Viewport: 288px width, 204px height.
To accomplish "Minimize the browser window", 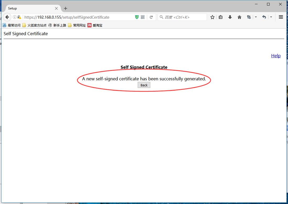I will (x=256, y=4).
